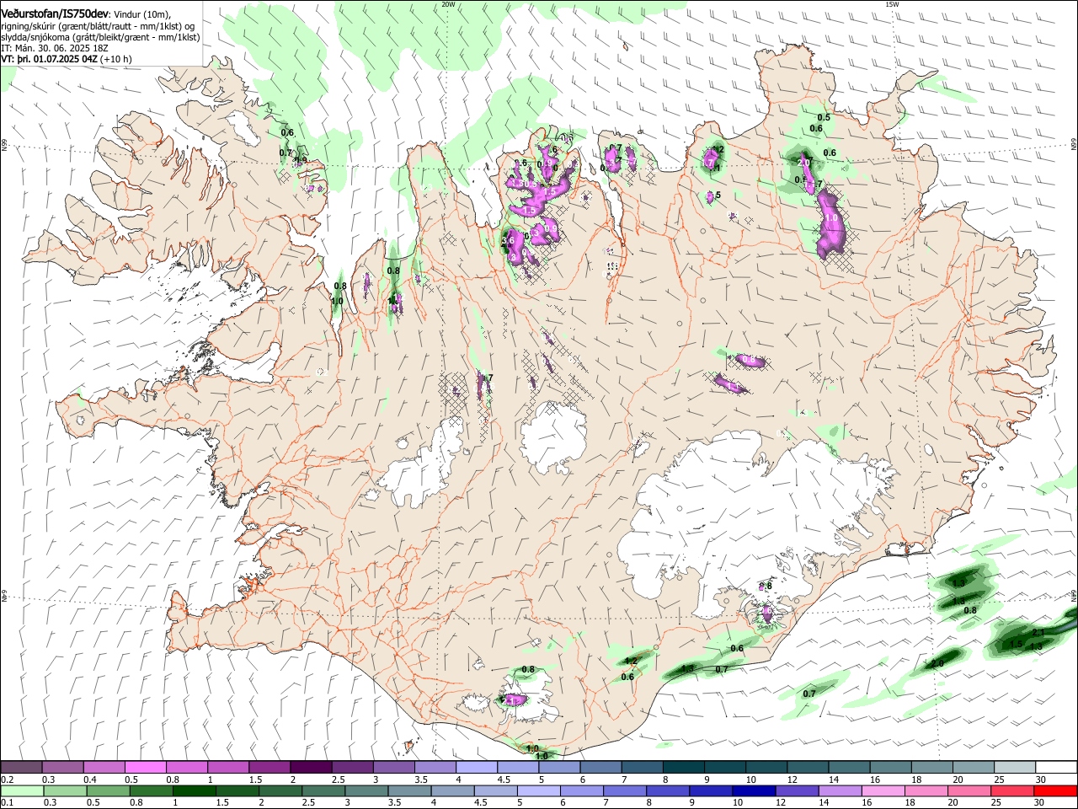
Task: Pick the white swatch at top legend row end
Action: pos(1055,767)
